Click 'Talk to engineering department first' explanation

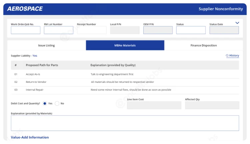coord(112,74)
